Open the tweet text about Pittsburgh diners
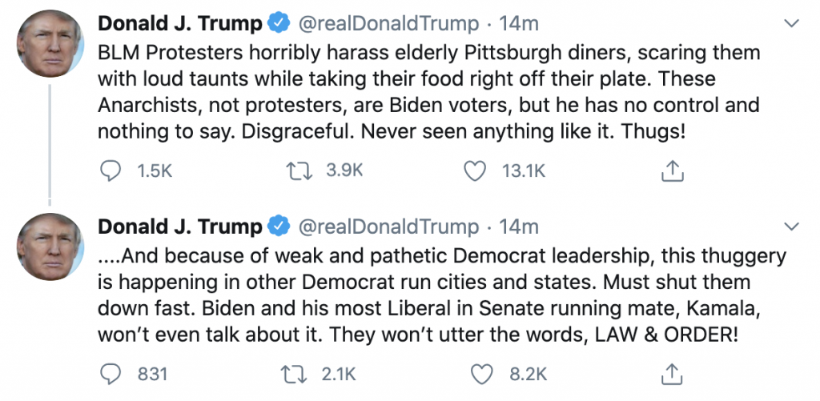Viewport: 820px width, 401px height. click(x=428, y=93)
